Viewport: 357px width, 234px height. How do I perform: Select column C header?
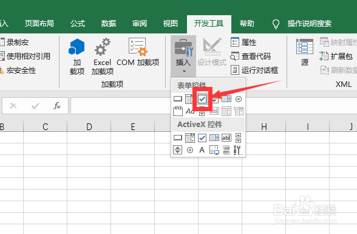[46, 126]
